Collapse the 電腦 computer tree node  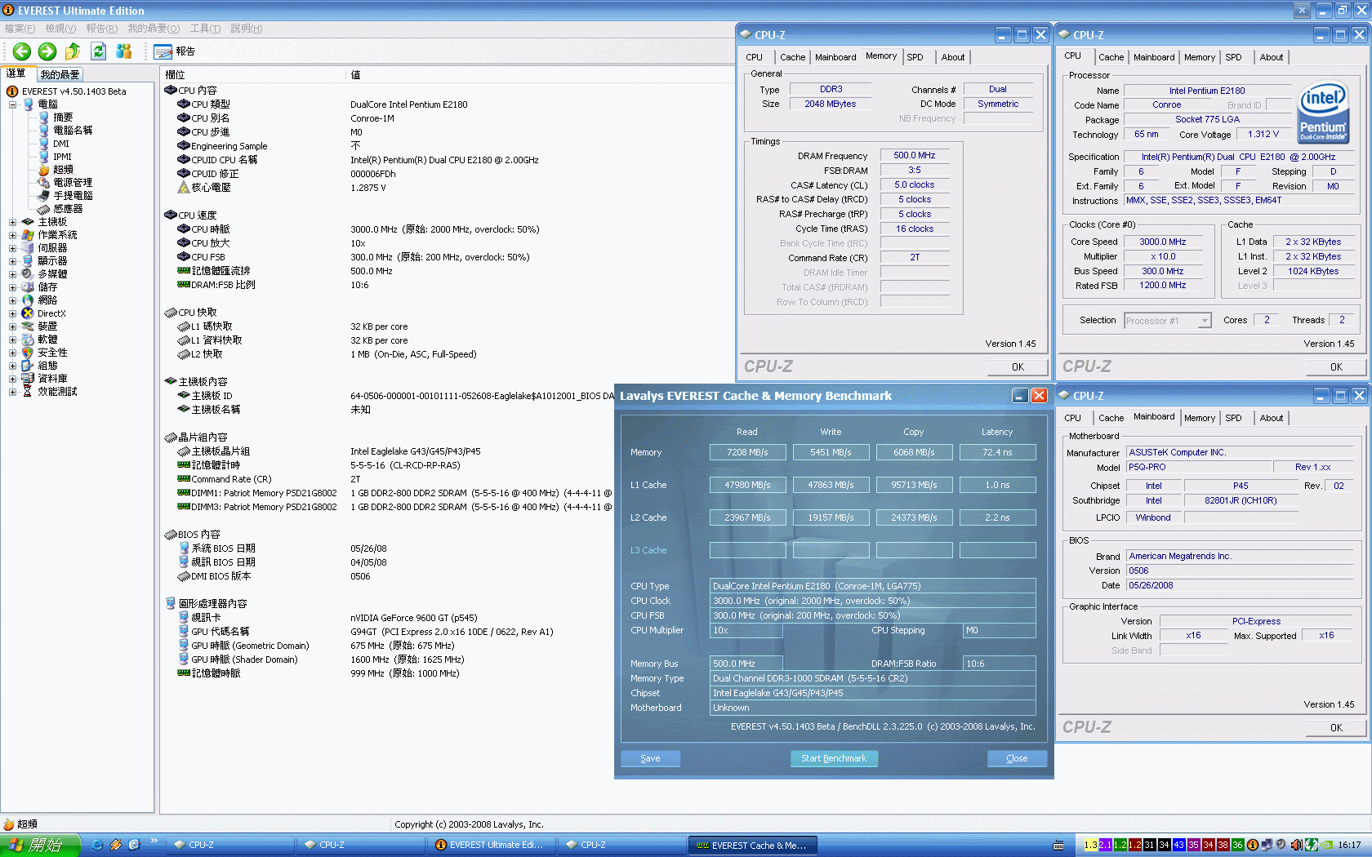tap(12, 104)
